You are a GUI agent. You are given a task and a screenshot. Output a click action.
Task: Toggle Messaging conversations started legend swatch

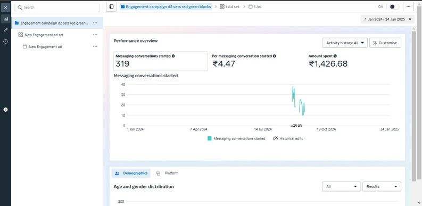coord(210,138)
